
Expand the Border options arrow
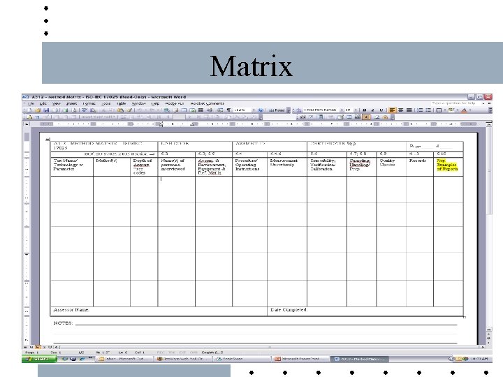pos(445,110)
